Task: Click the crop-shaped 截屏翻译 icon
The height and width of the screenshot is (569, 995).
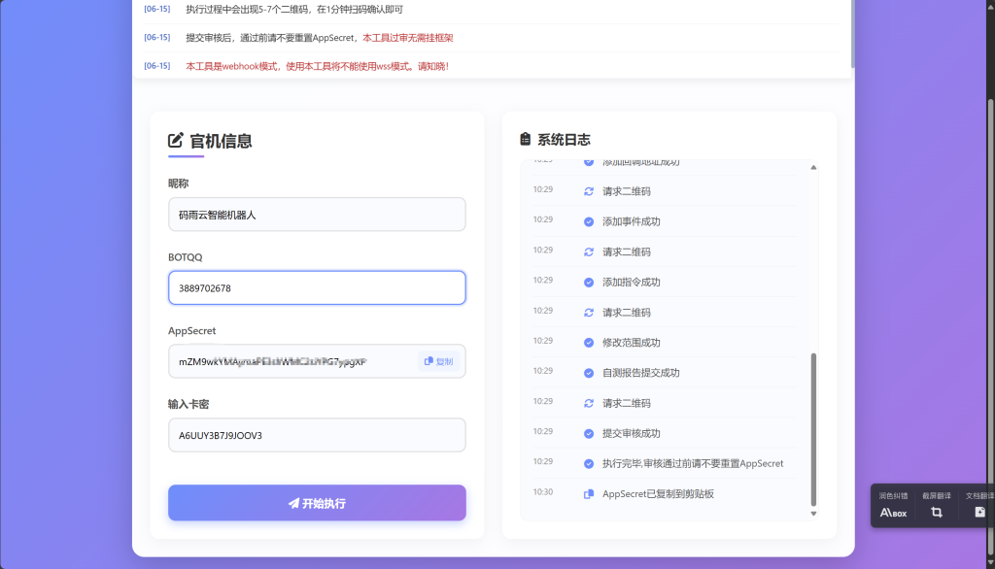Action: [935, 512]
